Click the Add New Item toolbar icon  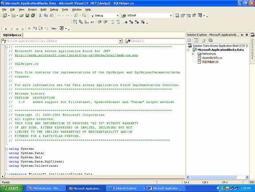tap(13, 16)
